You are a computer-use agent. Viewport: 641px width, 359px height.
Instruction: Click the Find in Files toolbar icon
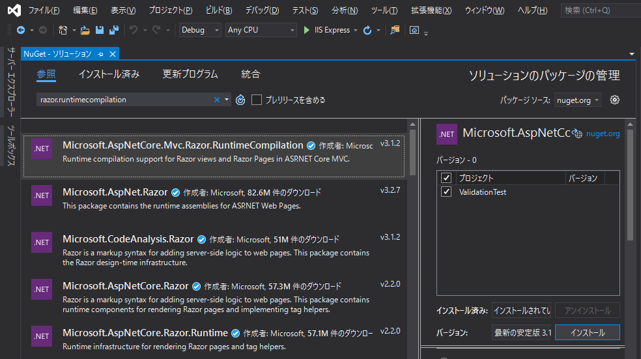[x=395, y=30]
